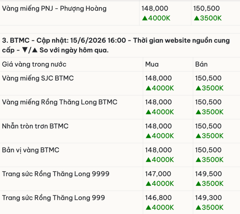The image size is (240, 214).
Task: Click green up arrow in SJC BTMC buy price
Action: 148,88
